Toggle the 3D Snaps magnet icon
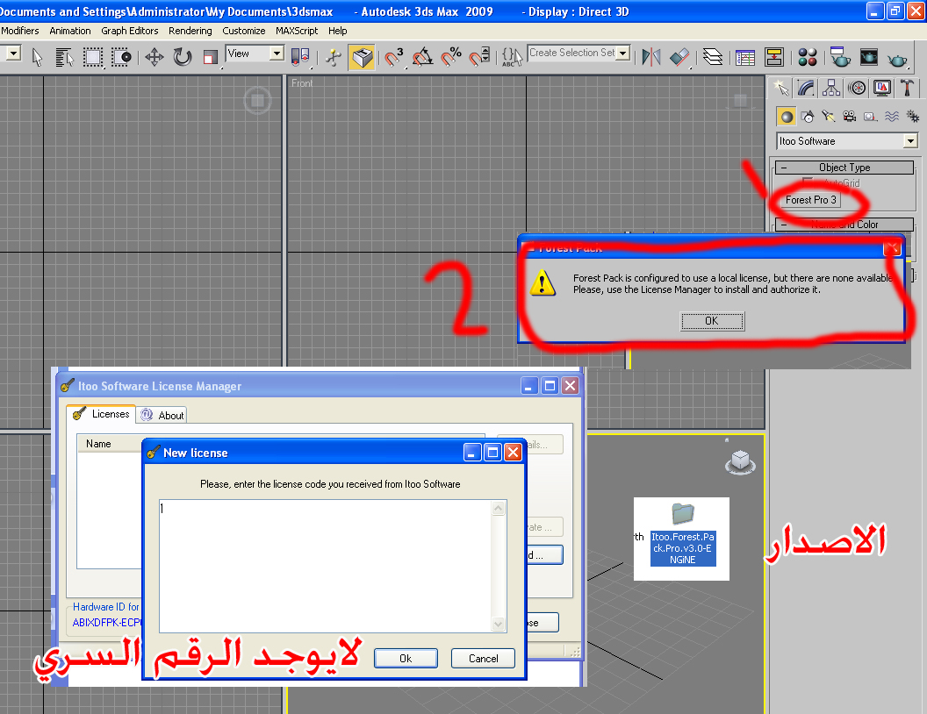Image resolution: width=927 pixels, height=714 pixels. click(x=394, y=57)
